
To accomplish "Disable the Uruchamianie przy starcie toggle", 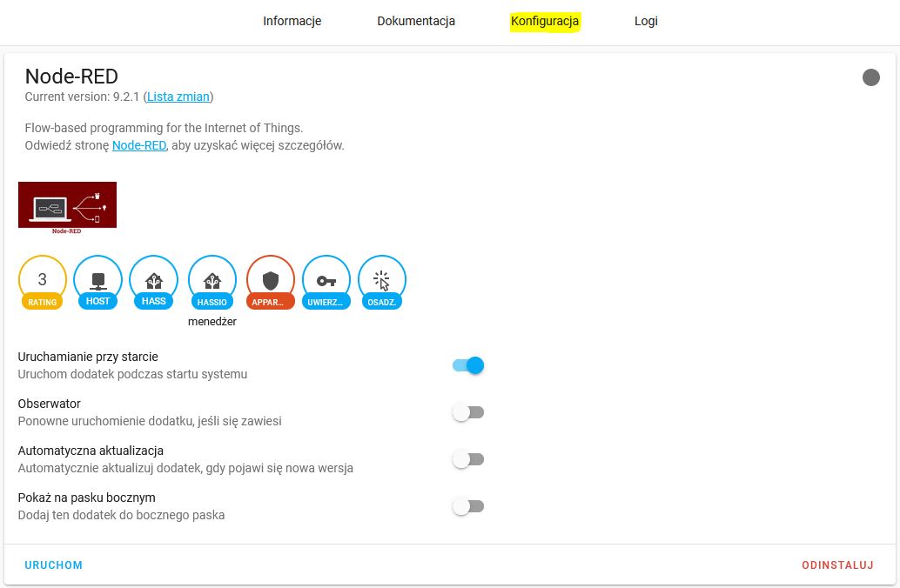I will pyautogui.click(x=468, y=365).
